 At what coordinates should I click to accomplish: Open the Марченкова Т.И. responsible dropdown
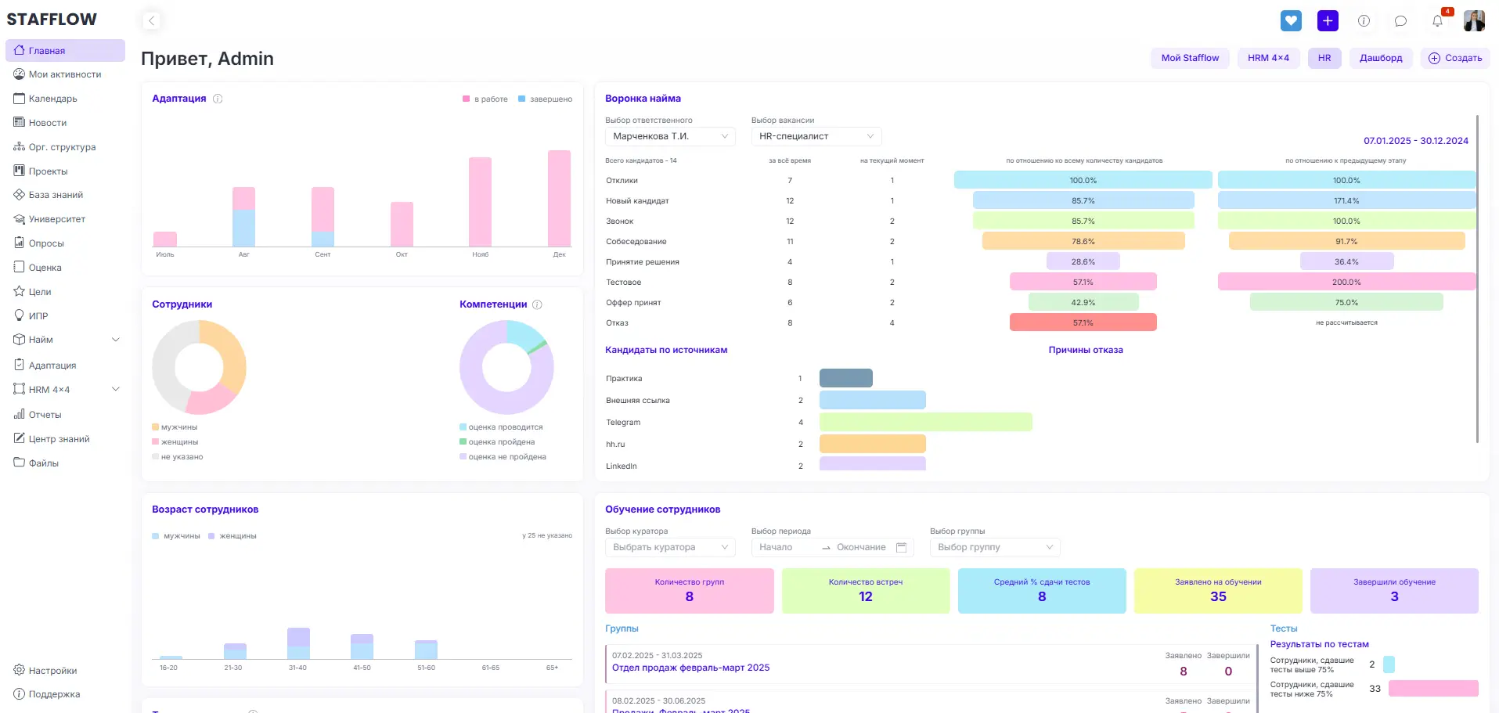[669, 136]
